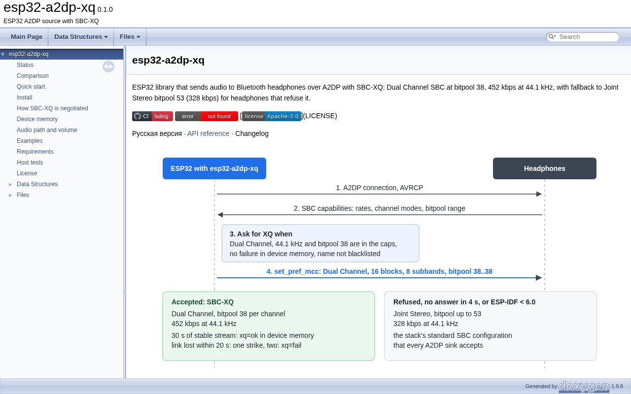This screenshot has width=631, height=394.
Task: Click the '1. A2DP connection, AVRCP' label
Action: pyautogui.click(x=380, y=188)
